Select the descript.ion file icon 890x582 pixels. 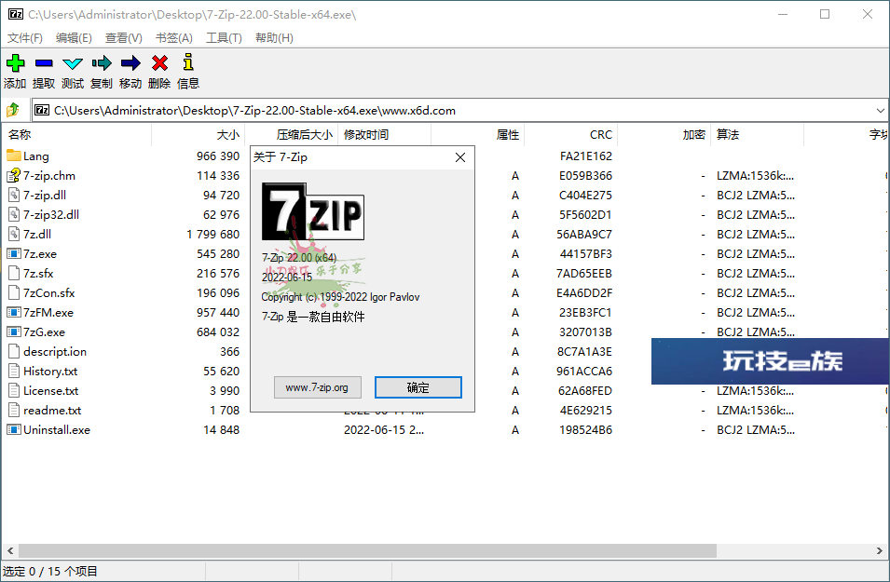pos(14,351)
